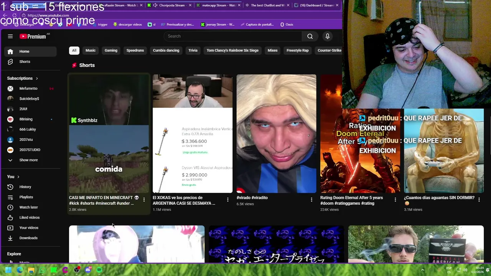Select the Speedruns filter chip
This screenshot has width=491, height=276.
point(135,50)
